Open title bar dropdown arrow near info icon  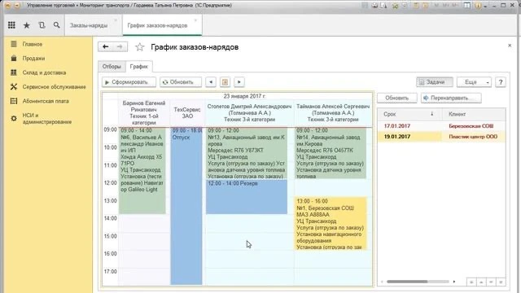[x=485, y=6]
